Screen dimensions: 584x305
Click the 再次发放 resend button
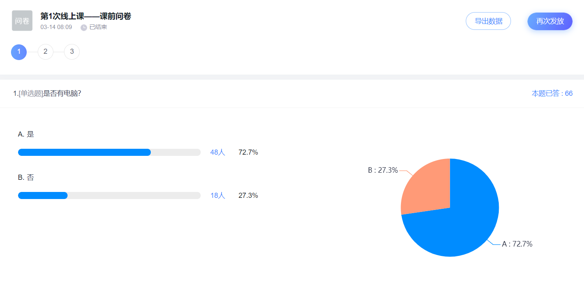pyautogui.click(x=550, y=21)
